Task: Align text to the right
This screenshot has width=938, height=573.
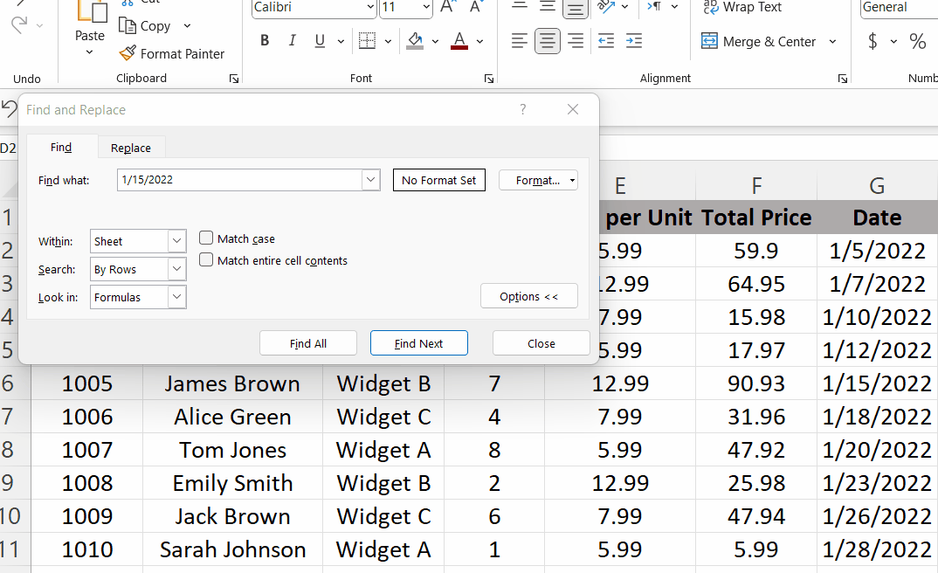Action: (x=576, y=41)
